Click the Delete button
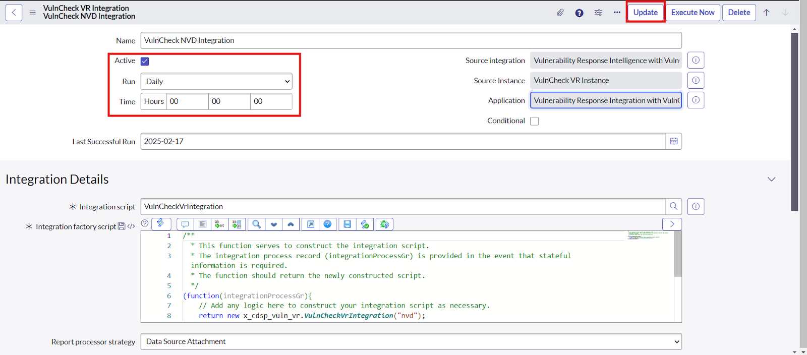 pyautogui.click(x=739, y=13)
